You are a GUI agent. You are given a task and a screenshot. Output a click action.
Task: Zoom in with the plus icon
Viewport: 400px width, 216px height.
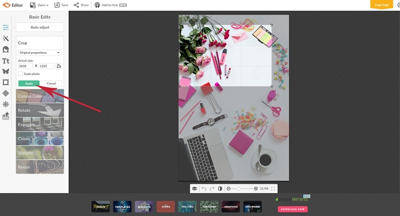[x=256, y=189]
